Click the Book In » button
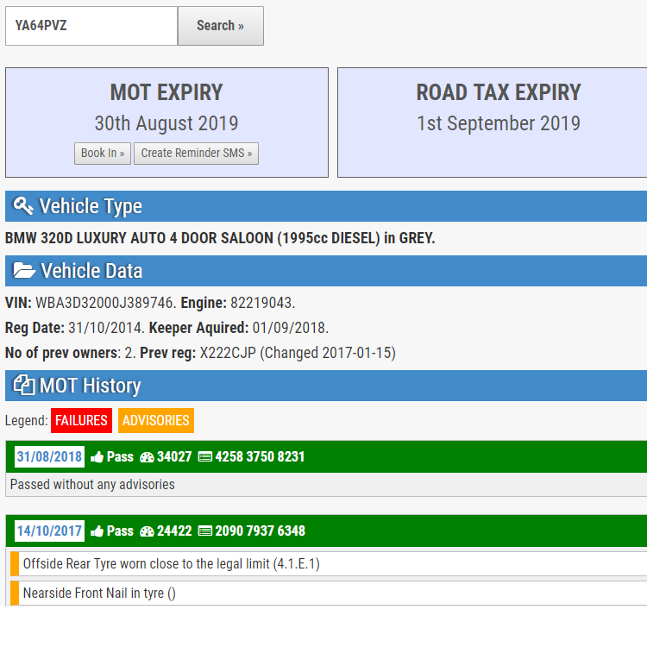 pyautogui.click(x=103, y=154)
